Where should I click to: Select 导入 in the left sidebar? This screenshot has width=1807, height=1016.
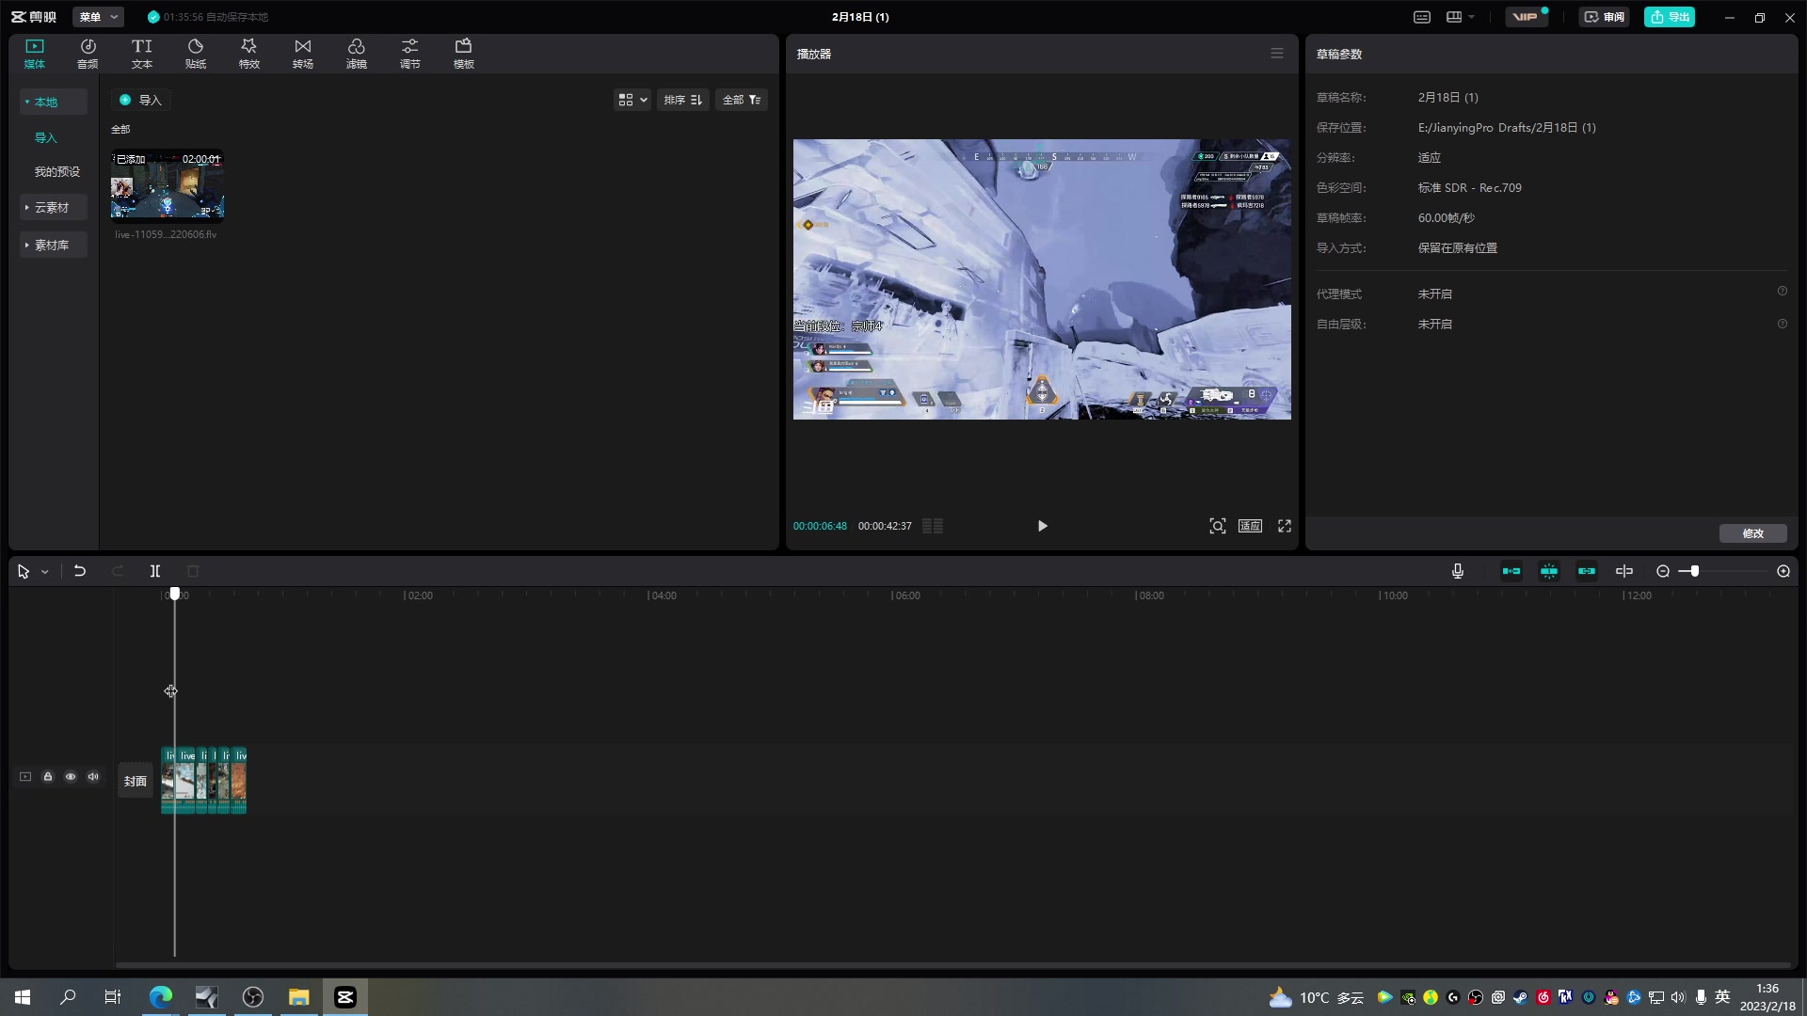tap(46, 137)
